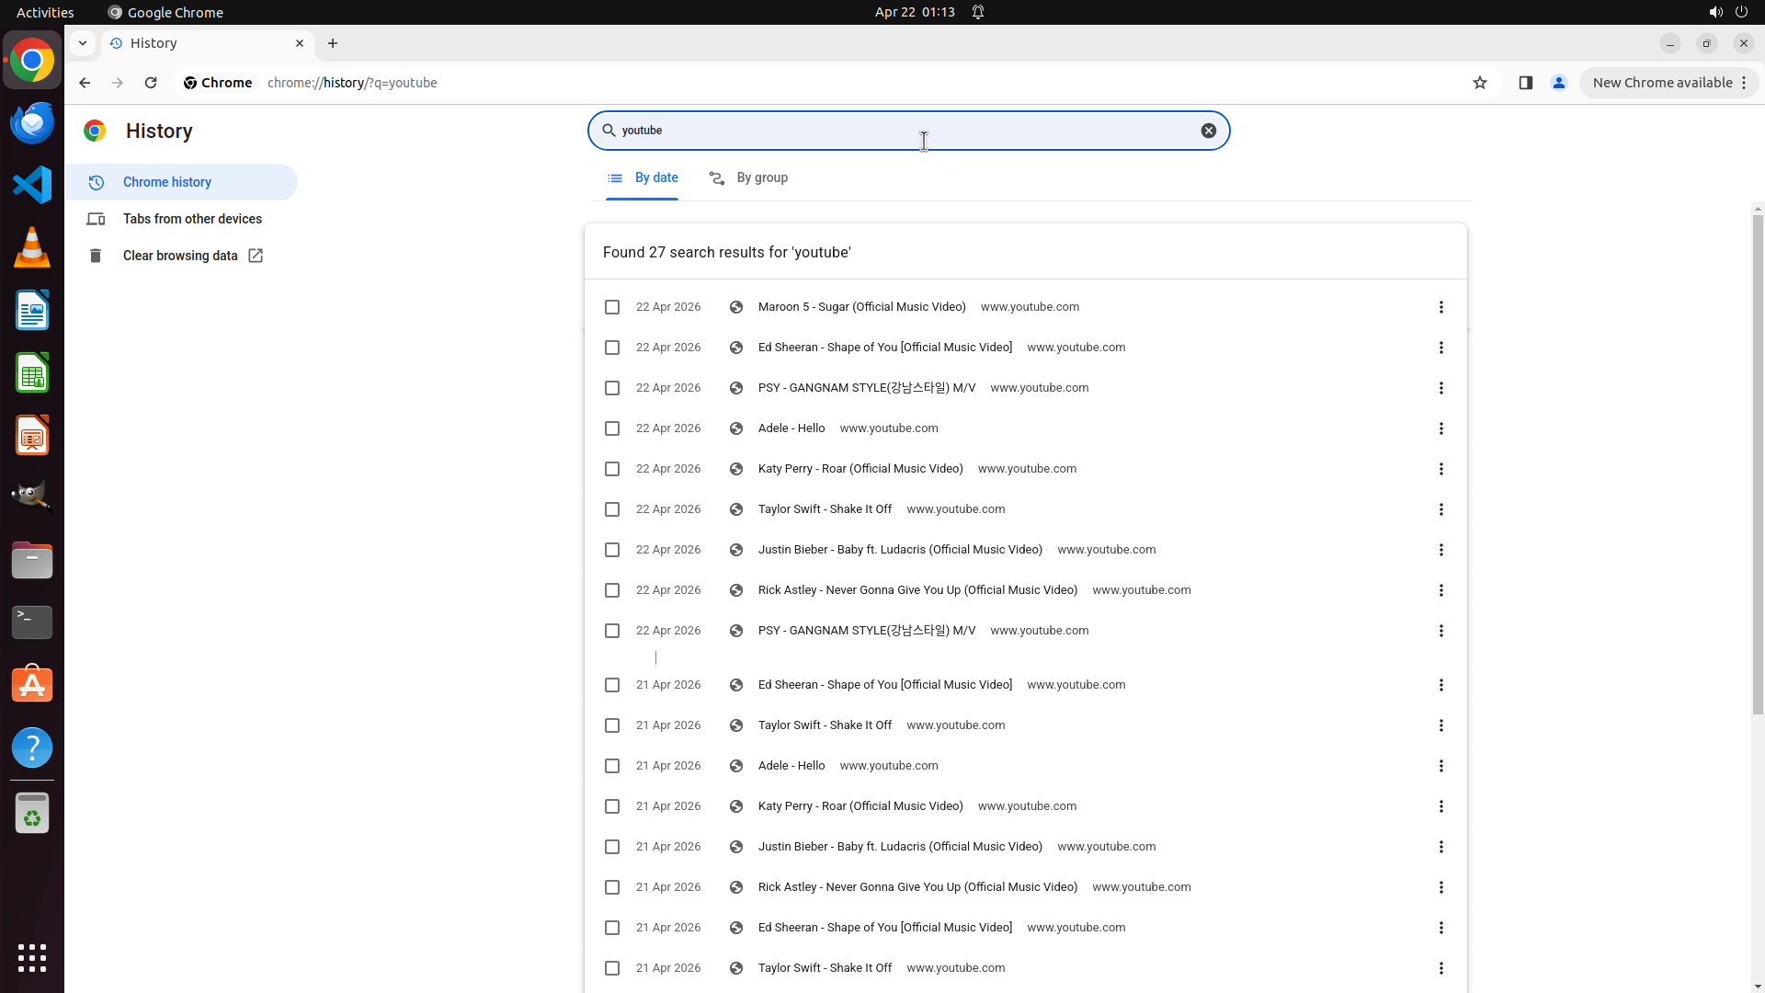Open more actions for Maroon 5 - Sugar
1765x993 pixels.
coord(1440,307)
